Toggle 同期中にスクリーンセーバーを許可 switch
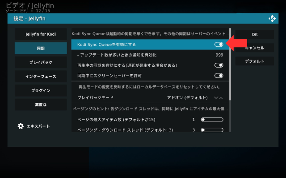286x178 pixels. (219, 76)
